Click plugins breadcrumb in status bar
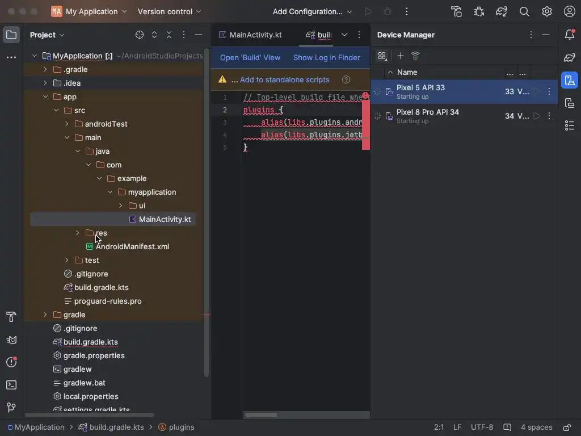581x436 pixels. click(176, 427)
